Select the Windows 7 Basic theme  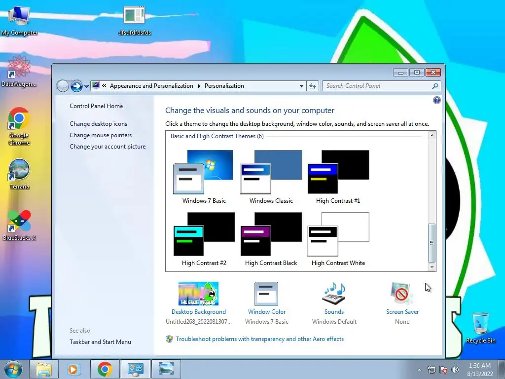(x=204, y=177)
